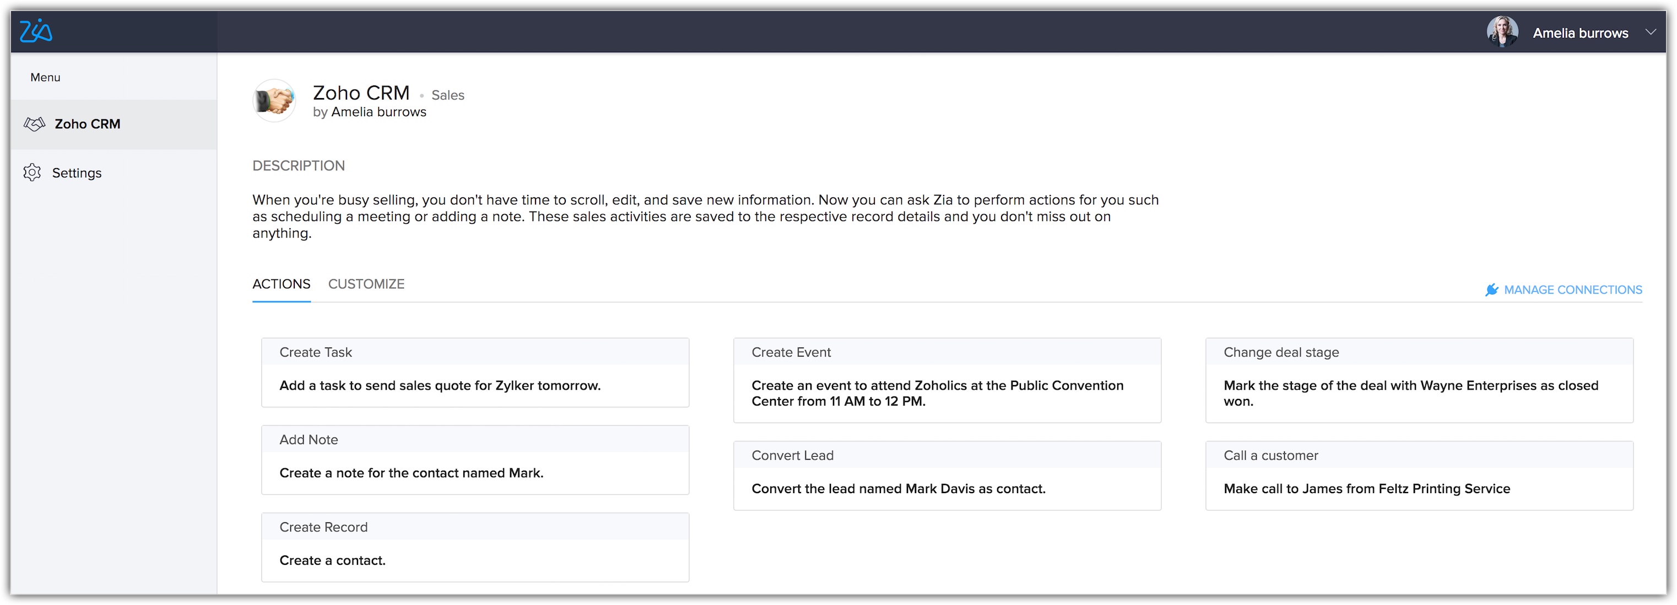
Task: Open the Convert Lead action card
Action: (x=946, y=476)
